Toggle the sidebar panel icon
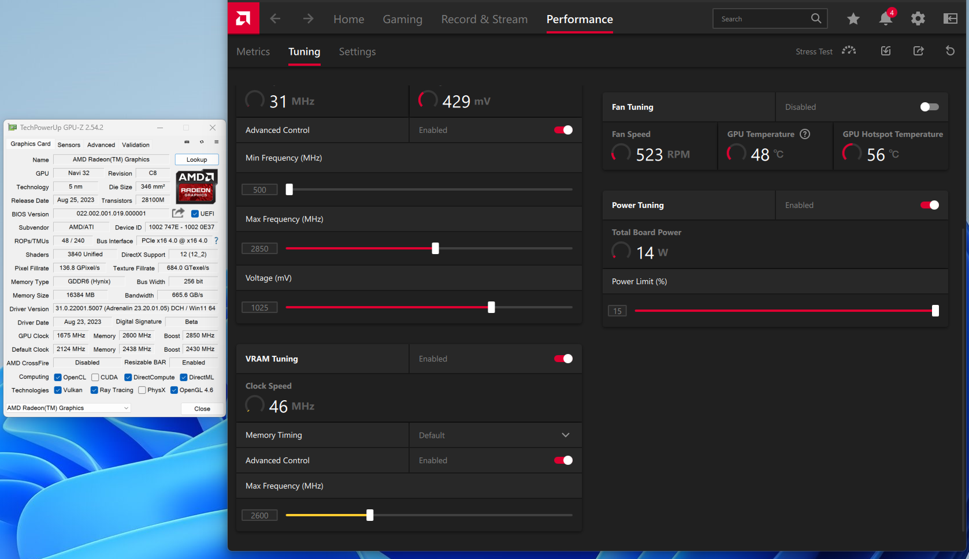969x559 pixels. tap(950, 18)
